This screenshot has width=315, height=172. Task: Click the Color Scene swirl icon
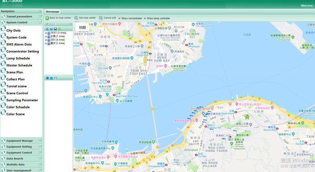pyautogui.click(x=3, y=114)
